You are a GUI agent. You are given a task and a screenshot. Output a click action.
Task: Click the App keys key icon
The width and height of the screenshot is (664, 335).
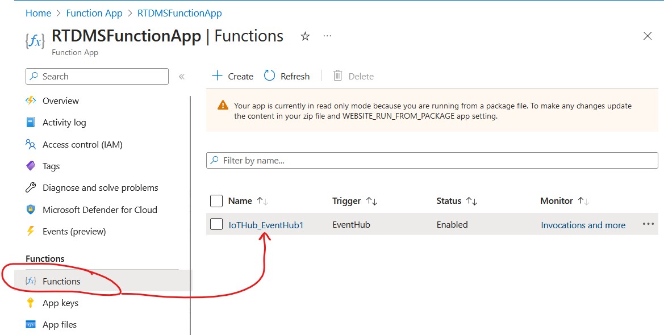(31, 303)
